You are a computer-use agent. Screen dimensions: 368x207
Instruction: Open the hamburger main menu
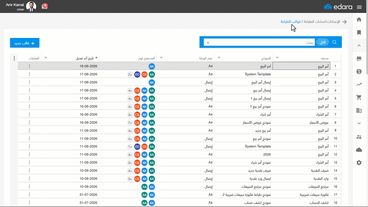359,7
